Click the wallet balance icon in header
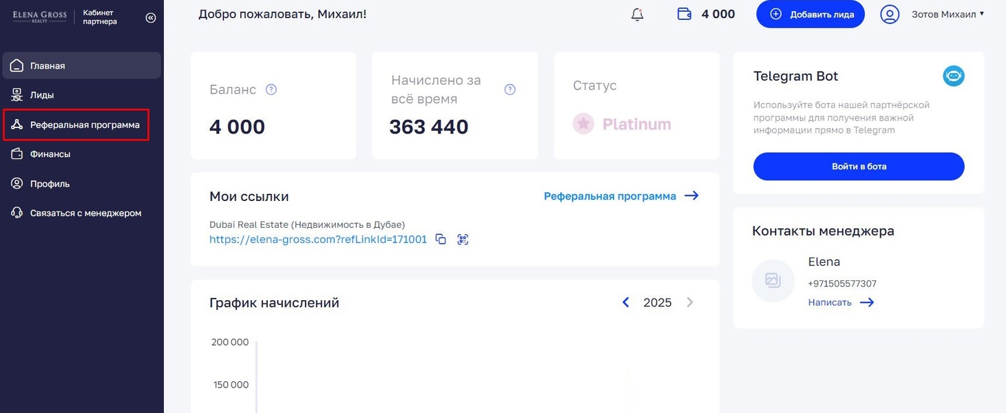1006x413 pixels. point(684,14)
